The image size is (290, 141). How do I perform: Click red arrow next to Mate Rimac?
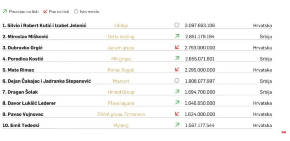tap(177, 70)
